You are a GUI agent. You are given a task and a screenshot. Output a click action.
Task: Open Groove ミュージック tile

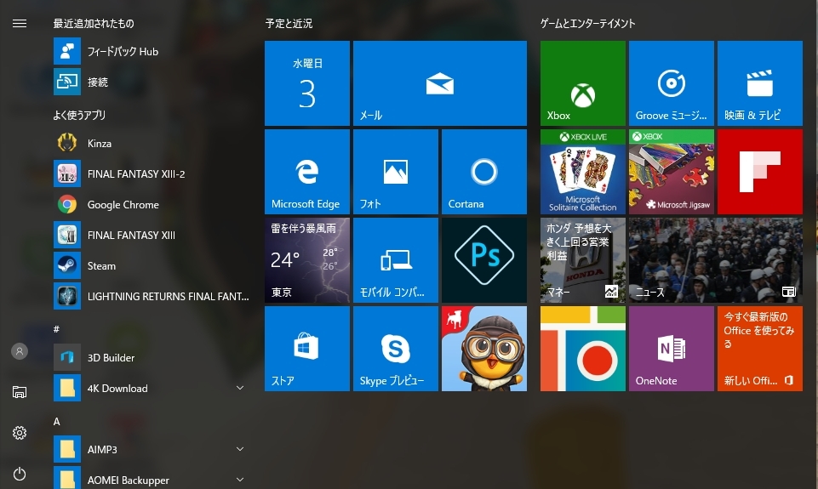[x=672, y=83]
